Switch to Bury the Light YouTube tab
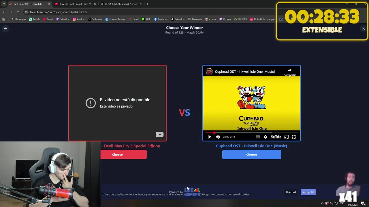 point(73,4)
